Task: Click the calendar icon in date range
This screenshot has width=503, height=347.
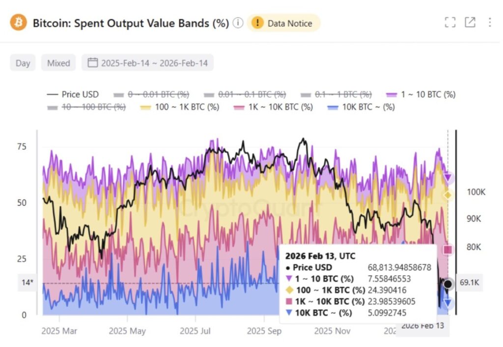Action: (92, 63)
